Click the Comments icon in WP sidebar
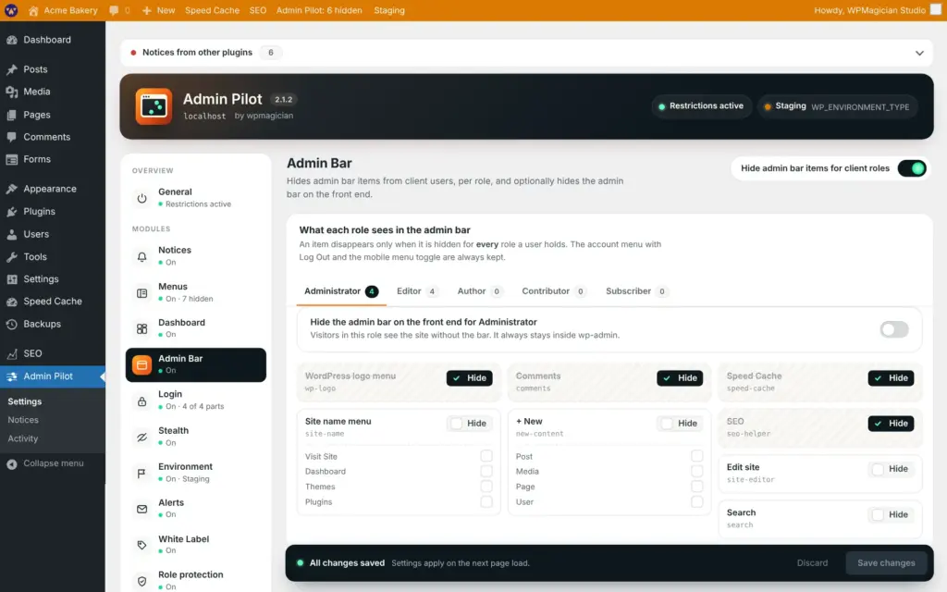This screenshot has width=947, height=592. coord(12,137)
